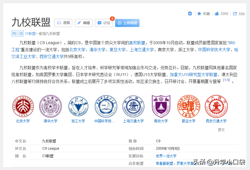
Task: Follow the 北京大学 link in the paragraph
Action: [79, 49]
